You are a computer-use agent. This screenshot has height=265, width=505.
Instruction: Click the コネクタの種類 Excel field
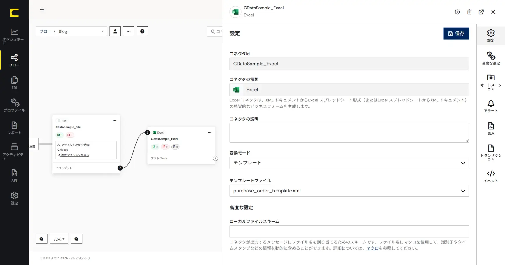click(349, 90)
